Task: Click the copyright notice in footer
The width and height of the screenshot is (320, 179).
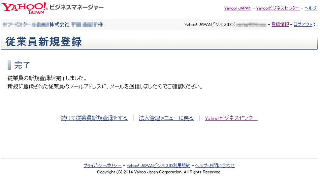Action: pos(159,172)
